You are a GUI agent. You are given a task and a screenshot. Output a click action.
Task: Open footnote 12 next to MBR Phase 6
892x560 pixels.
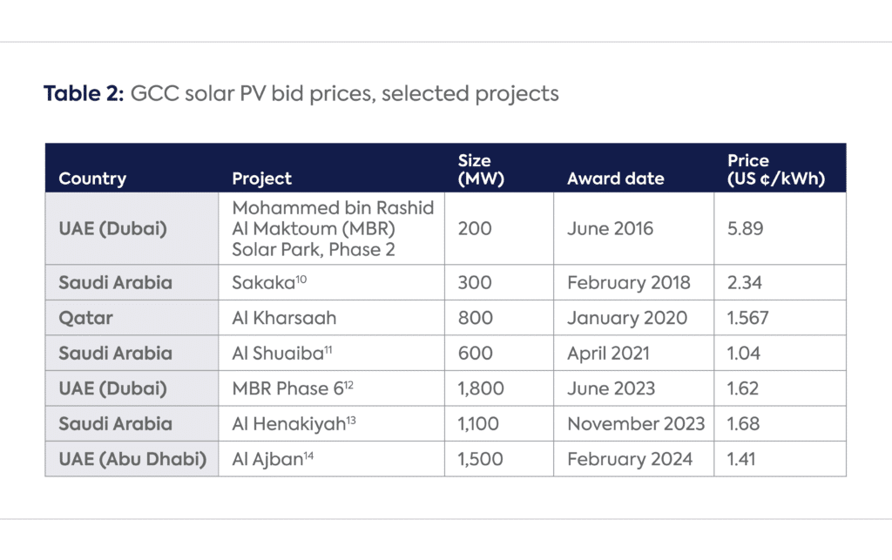click(348, 384)
